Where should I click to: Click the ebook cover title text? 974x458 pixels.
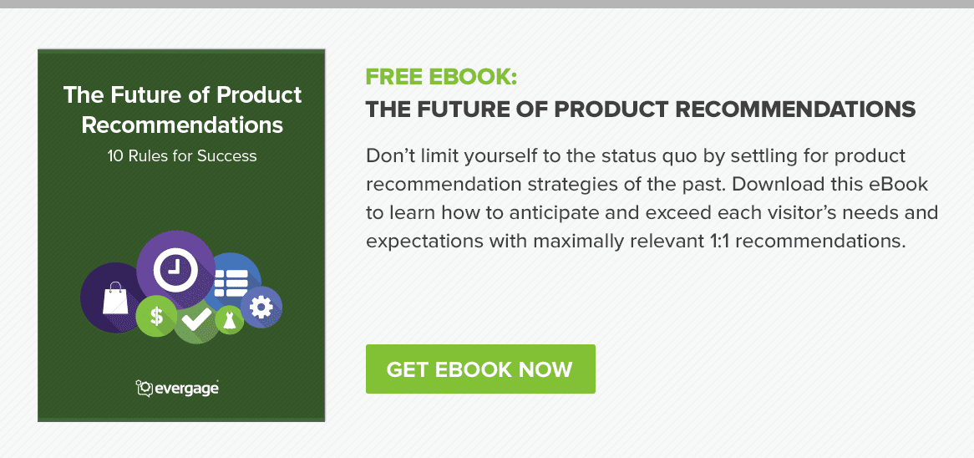pos(182,110)
